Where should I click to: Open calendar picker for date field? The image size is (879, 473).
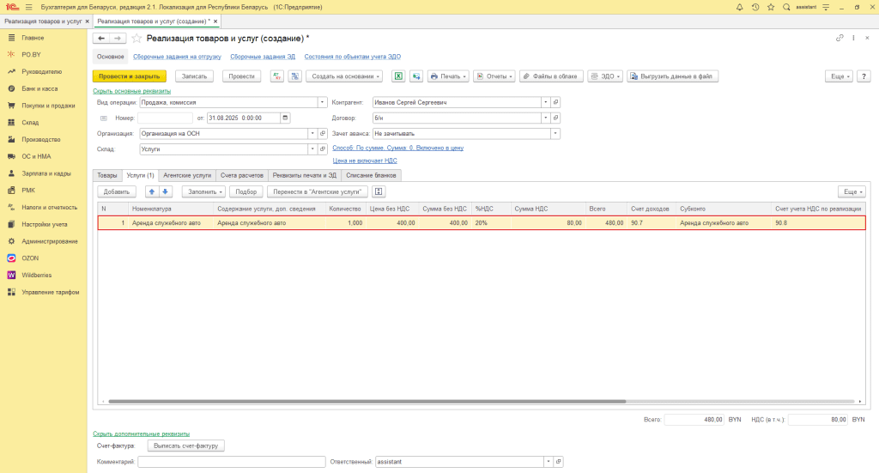click(x=285, y=118)
